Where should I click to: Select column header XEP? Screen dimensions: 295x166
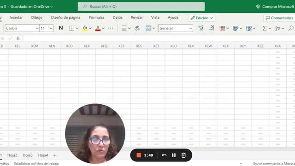click(87, 46)
